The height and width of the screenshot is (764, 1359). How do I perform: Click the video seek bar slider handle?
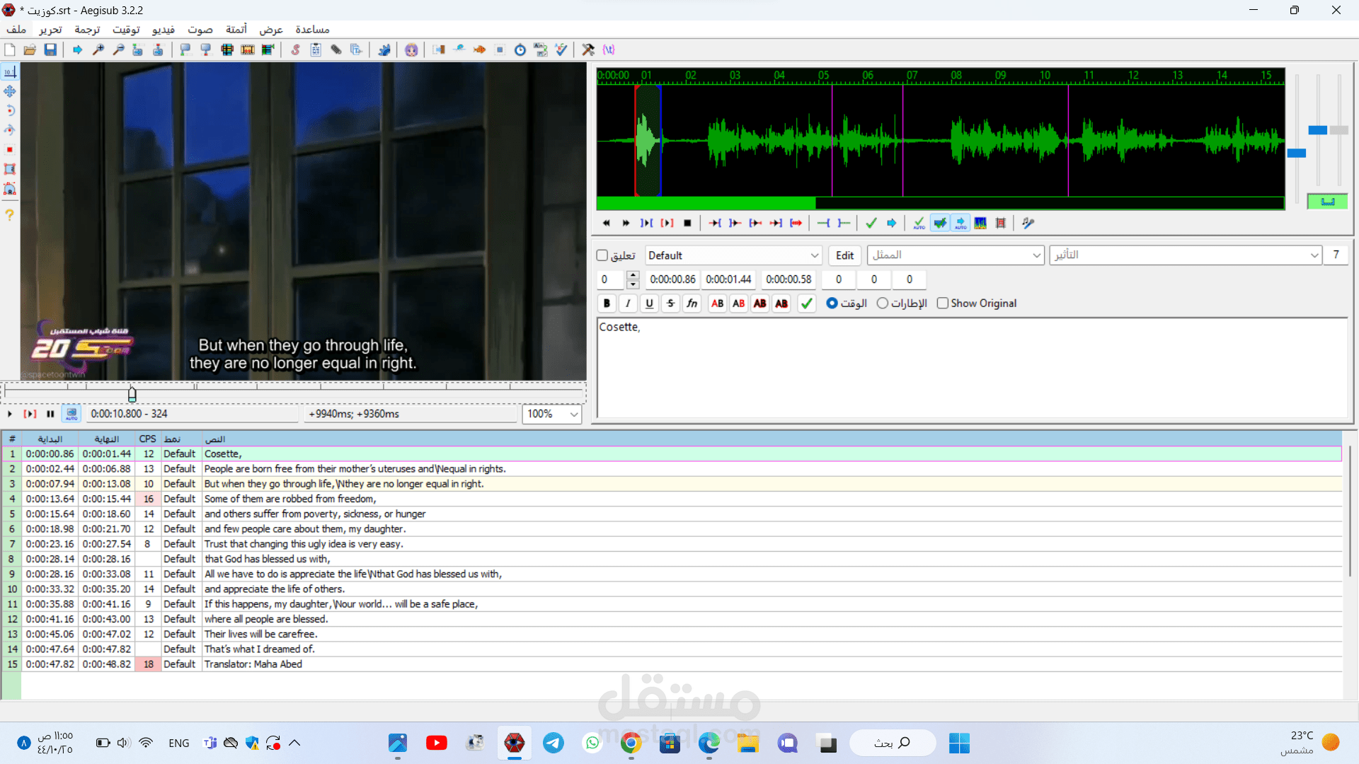[132, 393]
